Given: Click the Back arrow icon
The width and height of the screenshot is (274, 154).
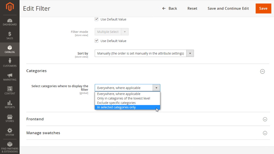Looking at the screenshot, I should point(164,8).
